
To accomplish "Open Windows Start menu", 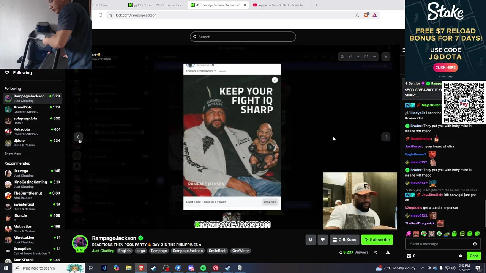I will 6,268.
